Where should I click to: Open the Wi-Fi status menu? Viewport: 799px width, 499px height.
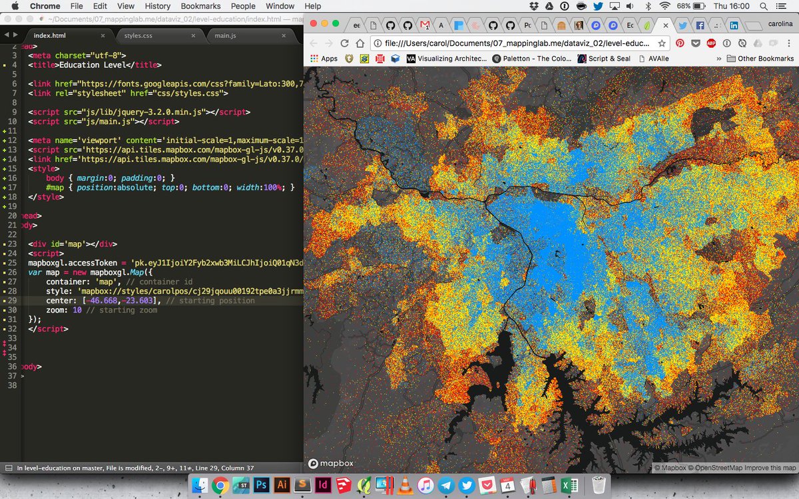pos(665,6)
